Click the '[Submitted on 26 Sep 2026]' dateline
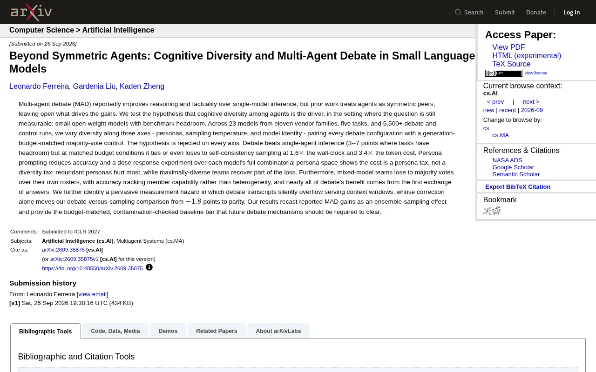Viewport: 596px width, 372px height. (x=43, y=44)
